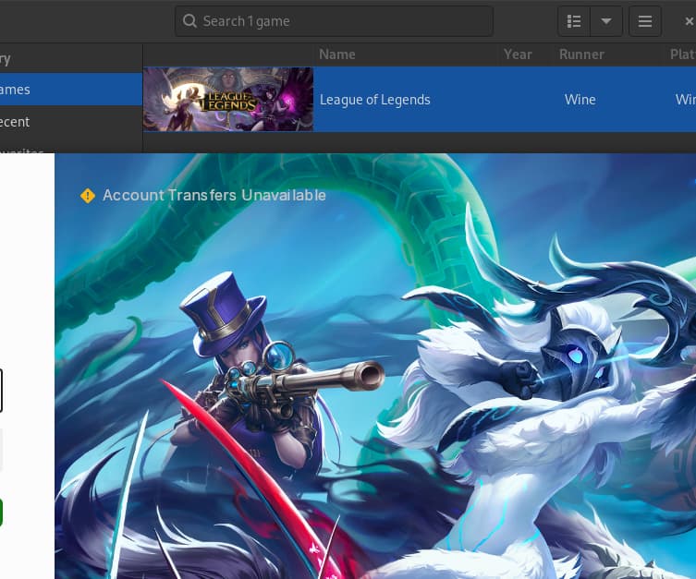Image resolution: width=696 pixels, height=579 pixels.
Task: Sort the list by Platform column header
Action: pos(682,54)
